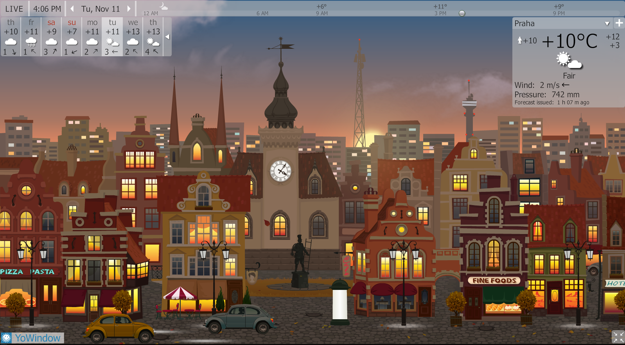Click the moon icon on timeline

click(163, 6)
